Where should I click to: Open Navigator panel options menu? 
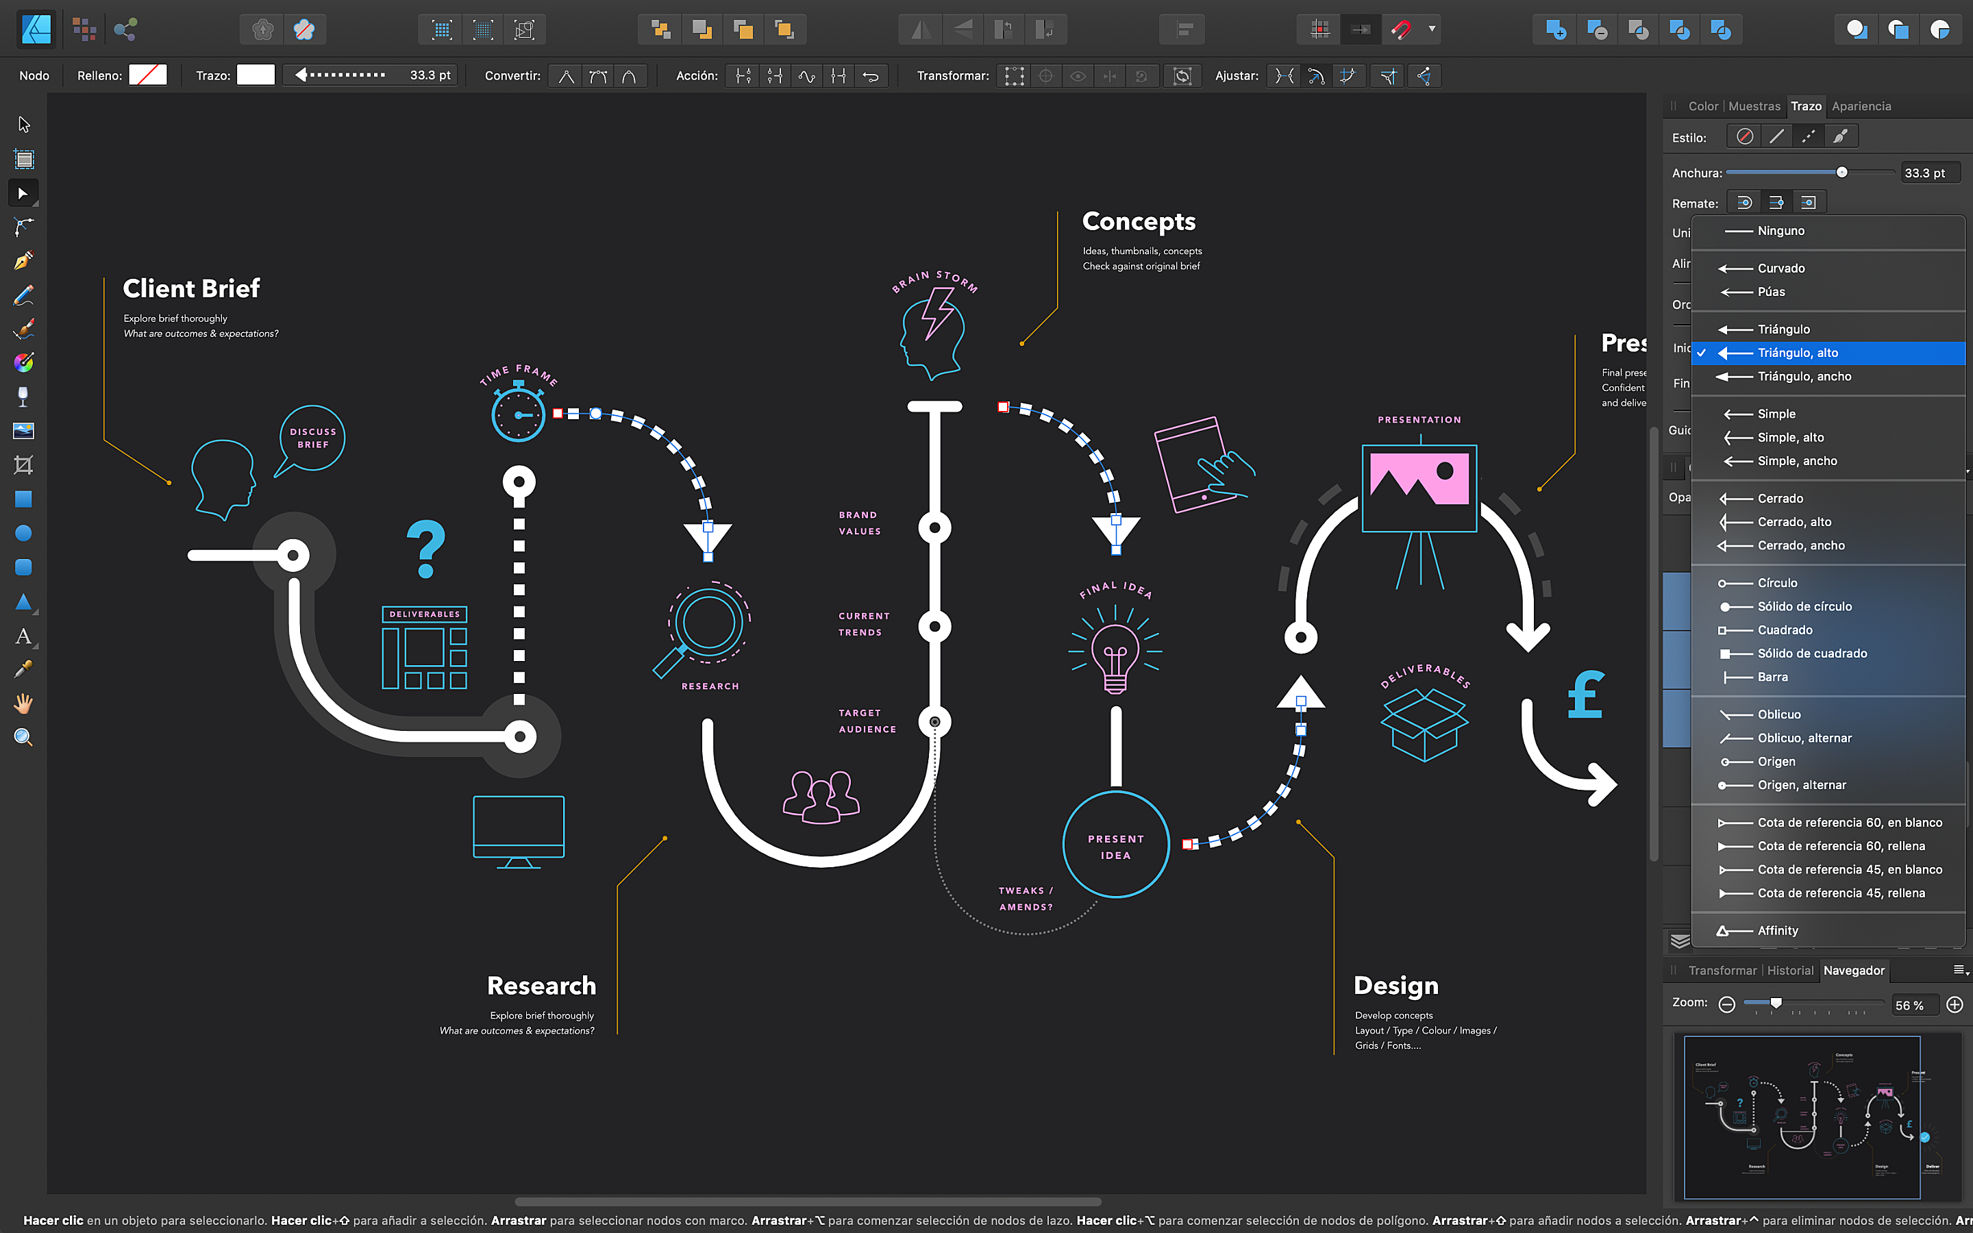click(1960, 971)
